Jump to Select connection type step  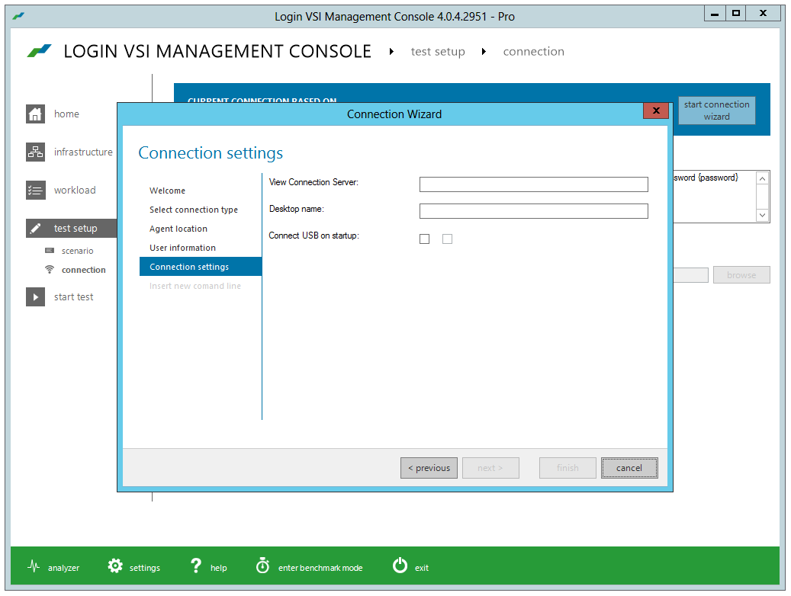tap(194, 210)
